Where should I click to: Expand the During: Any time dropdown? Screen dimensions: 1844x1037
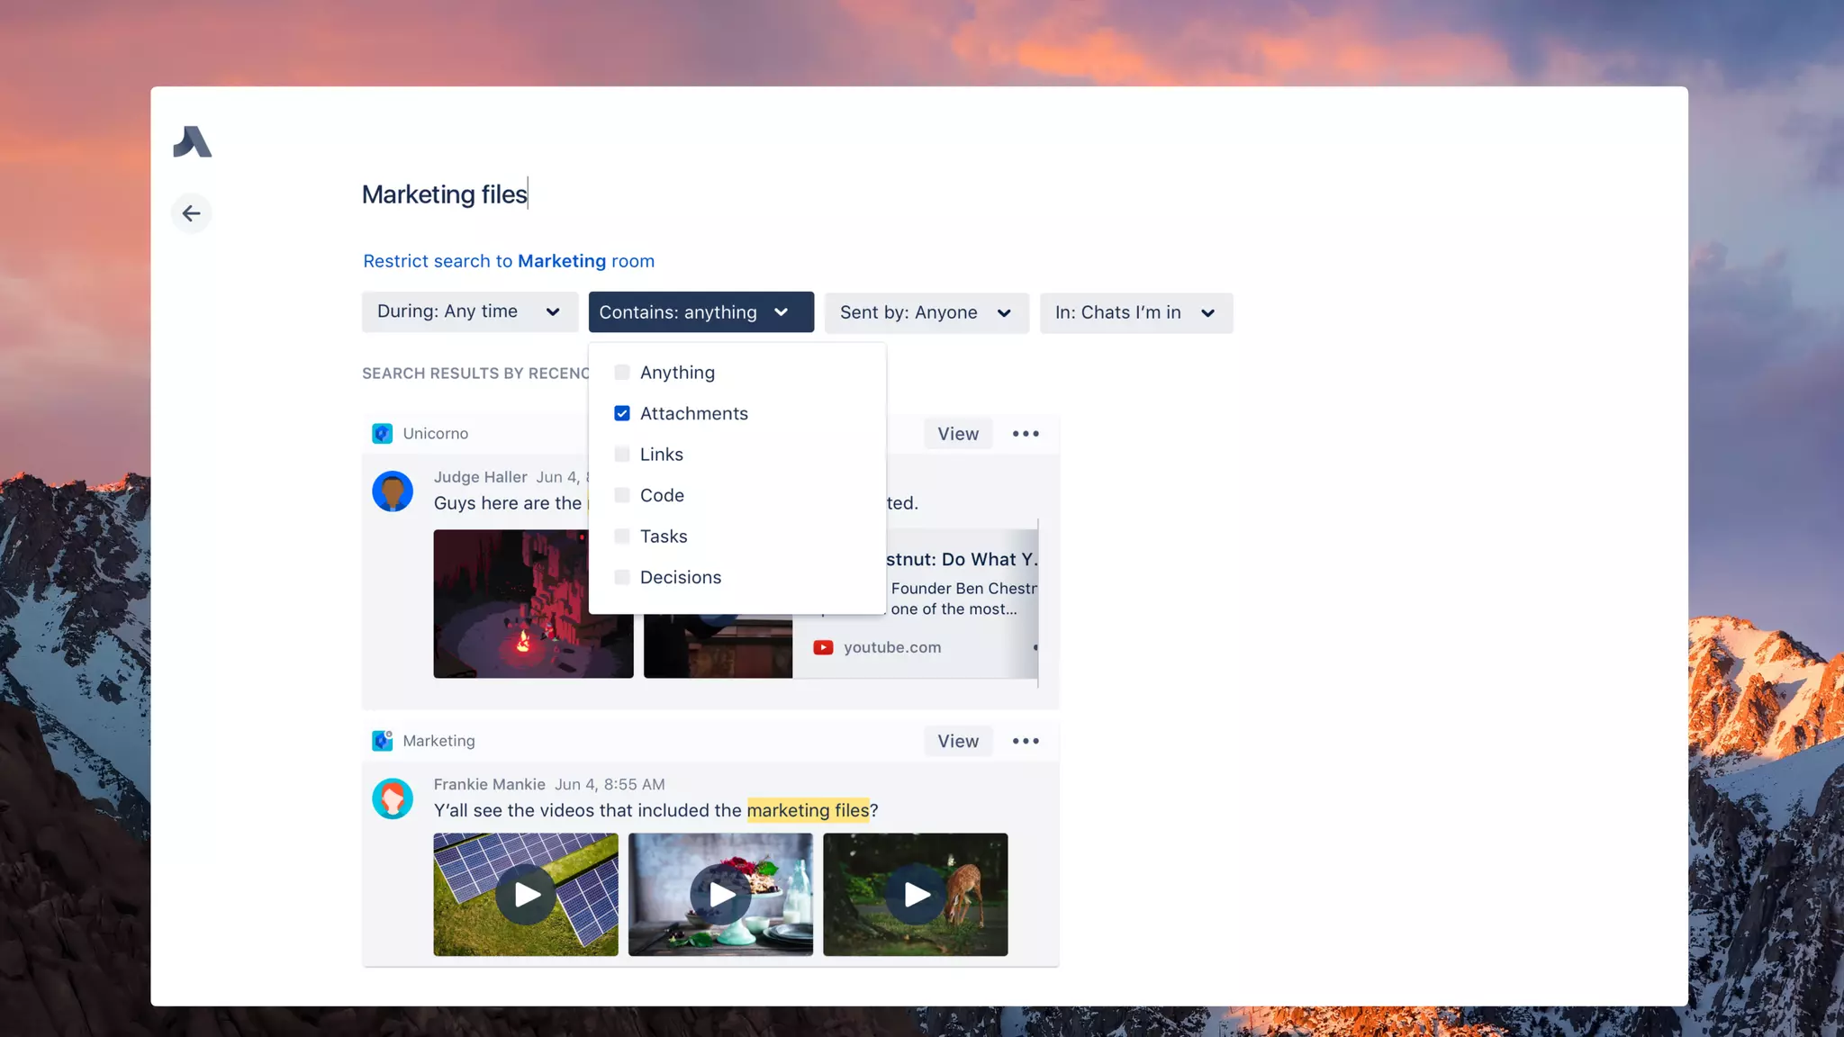pos(469,311)
